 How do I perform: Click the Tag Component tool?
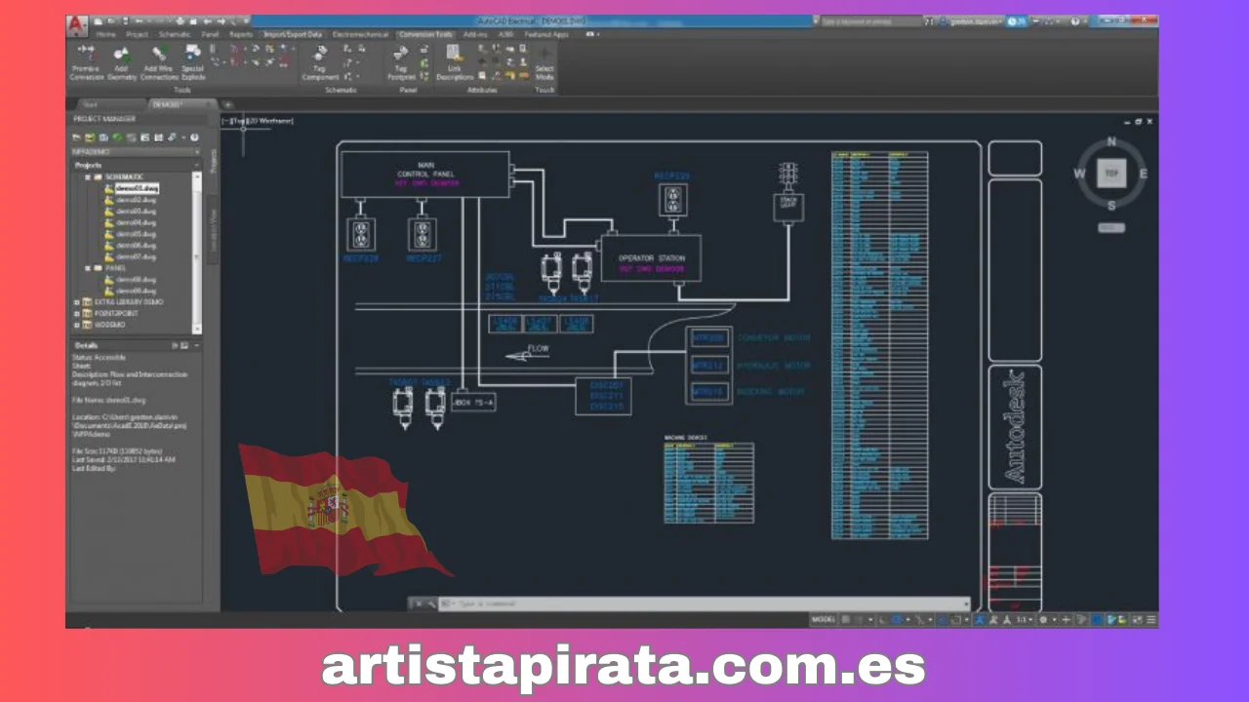[x=320, y=62]
